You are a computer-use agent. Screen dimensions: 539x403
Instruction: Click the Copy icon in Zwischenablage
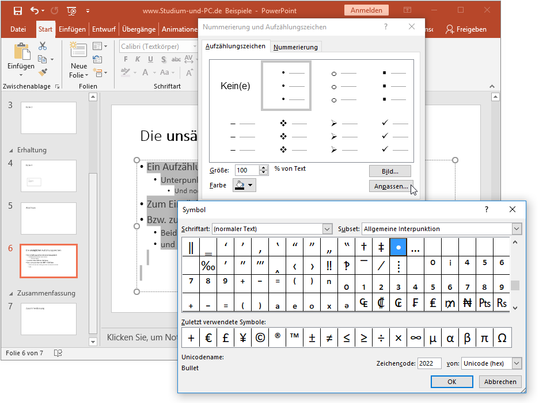click(x=42, y=59)
